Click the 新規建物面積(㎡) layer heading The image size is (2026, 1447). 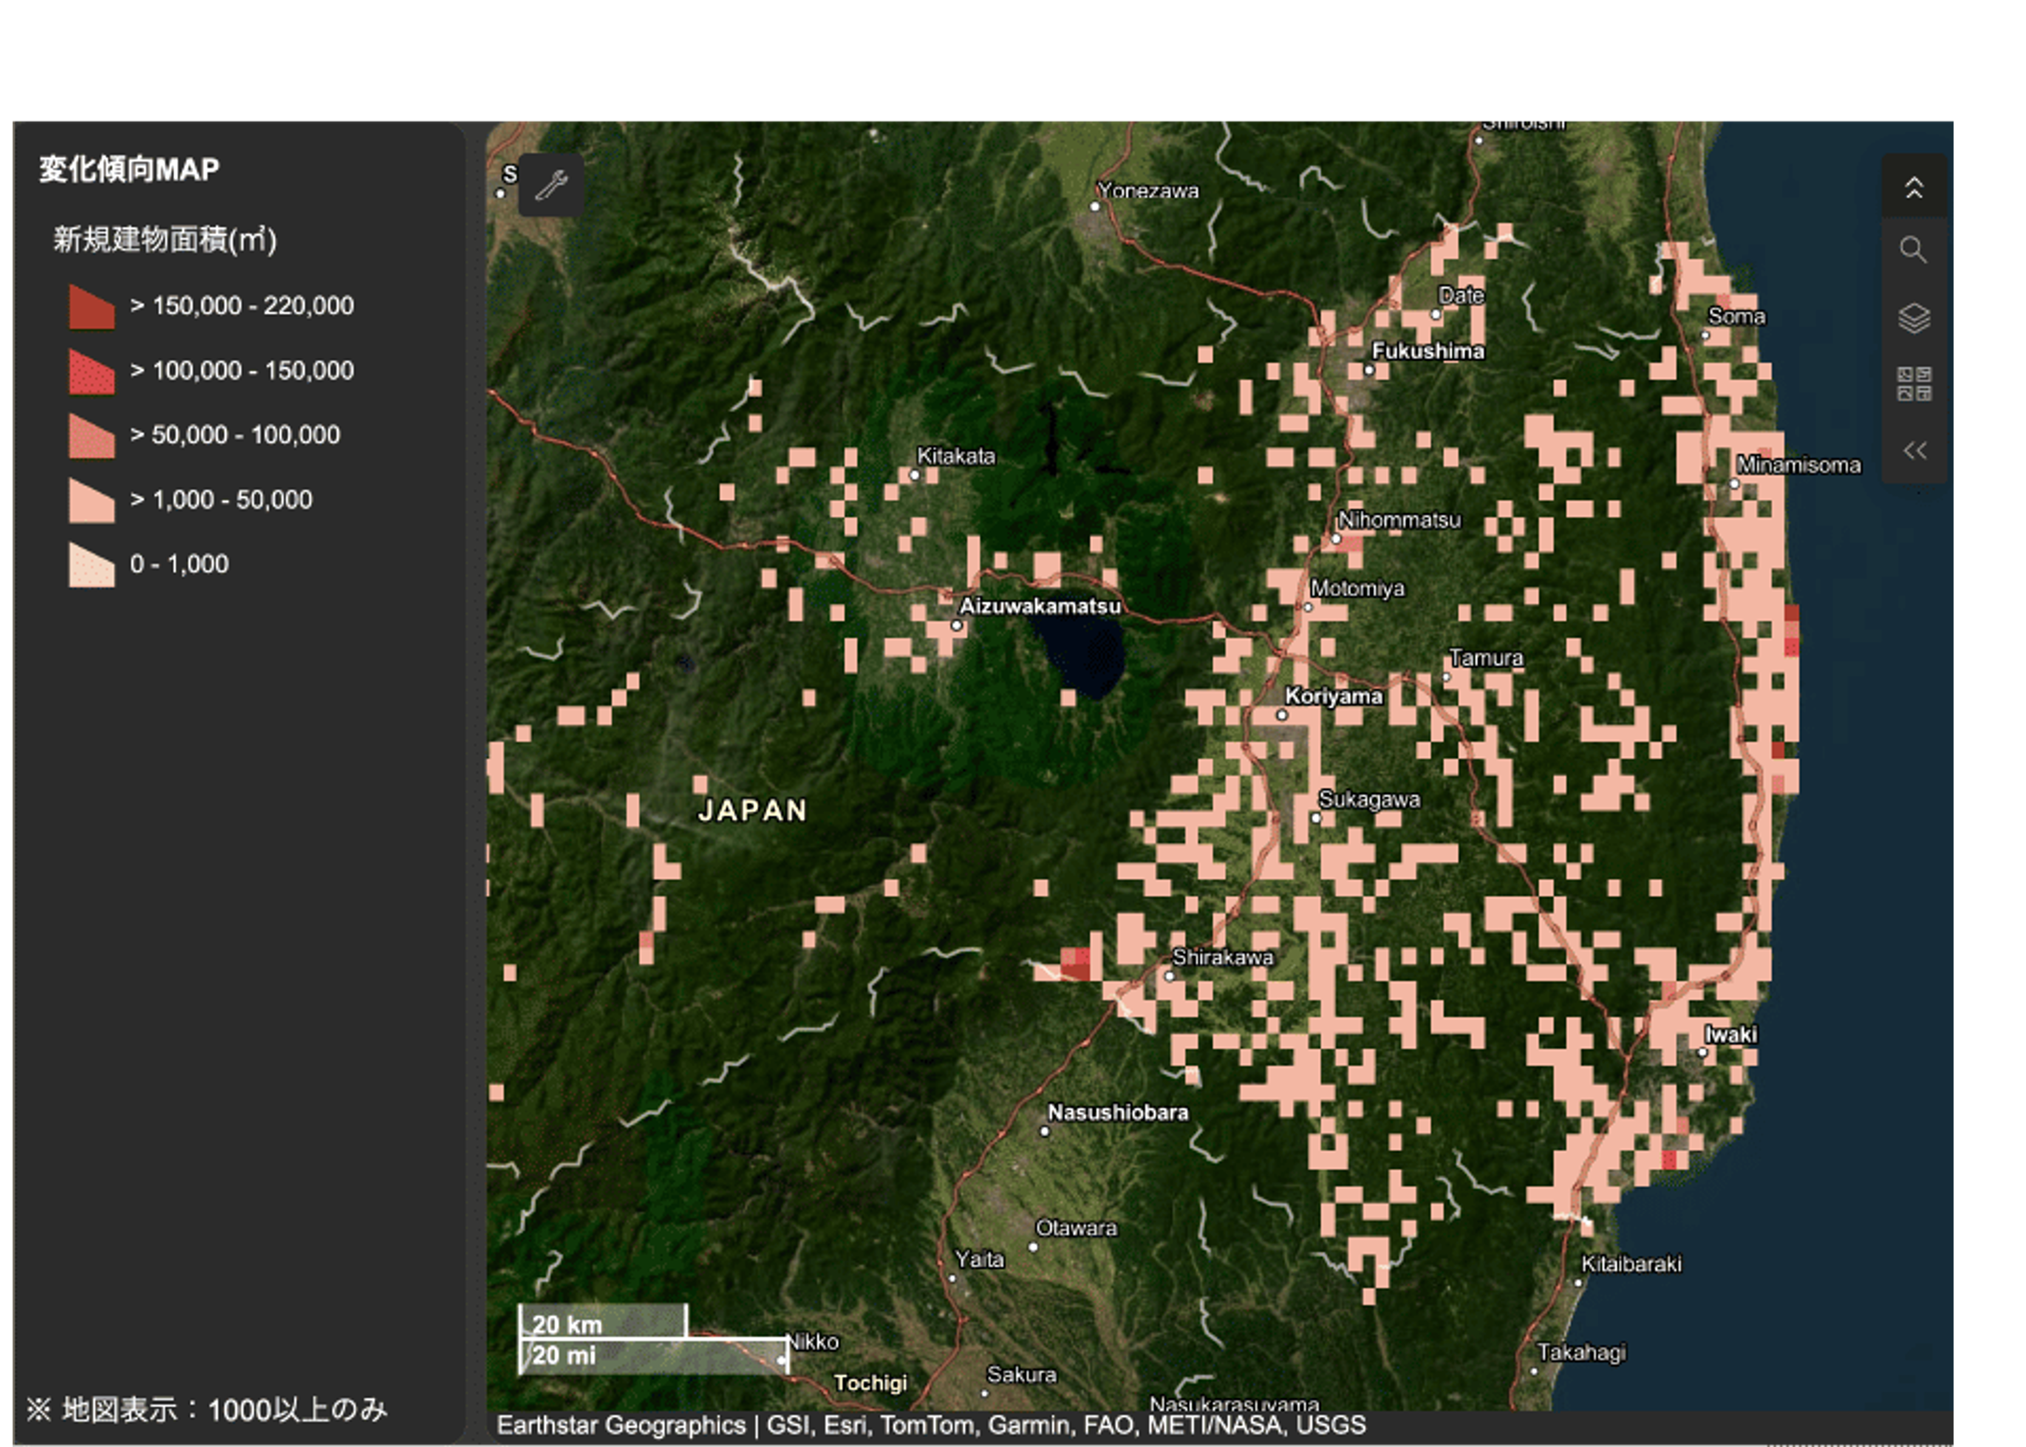point(165,240)
